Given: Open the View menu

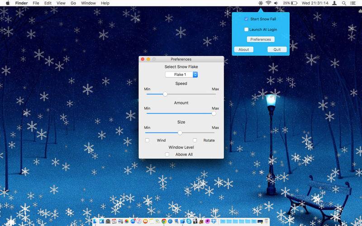Looking at the screenshot, I should (x=61, y=3).
